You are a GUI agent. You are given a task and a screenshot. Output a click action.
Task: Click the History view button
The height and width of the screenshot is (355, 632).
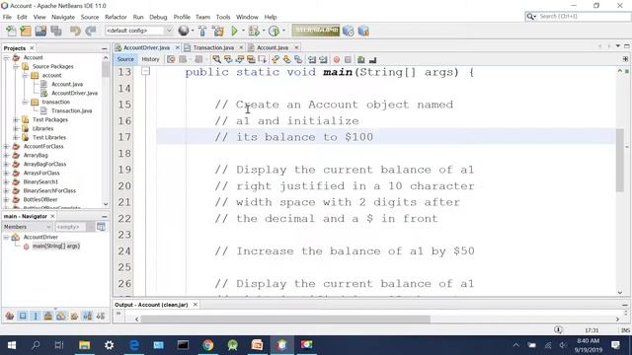(x=150, y=59)
